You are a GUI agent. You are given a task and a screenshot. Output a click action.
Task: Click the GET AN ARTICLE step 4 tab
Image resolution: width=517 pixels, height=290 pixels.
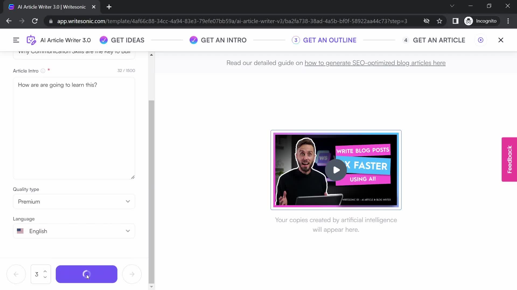point(440,40)
